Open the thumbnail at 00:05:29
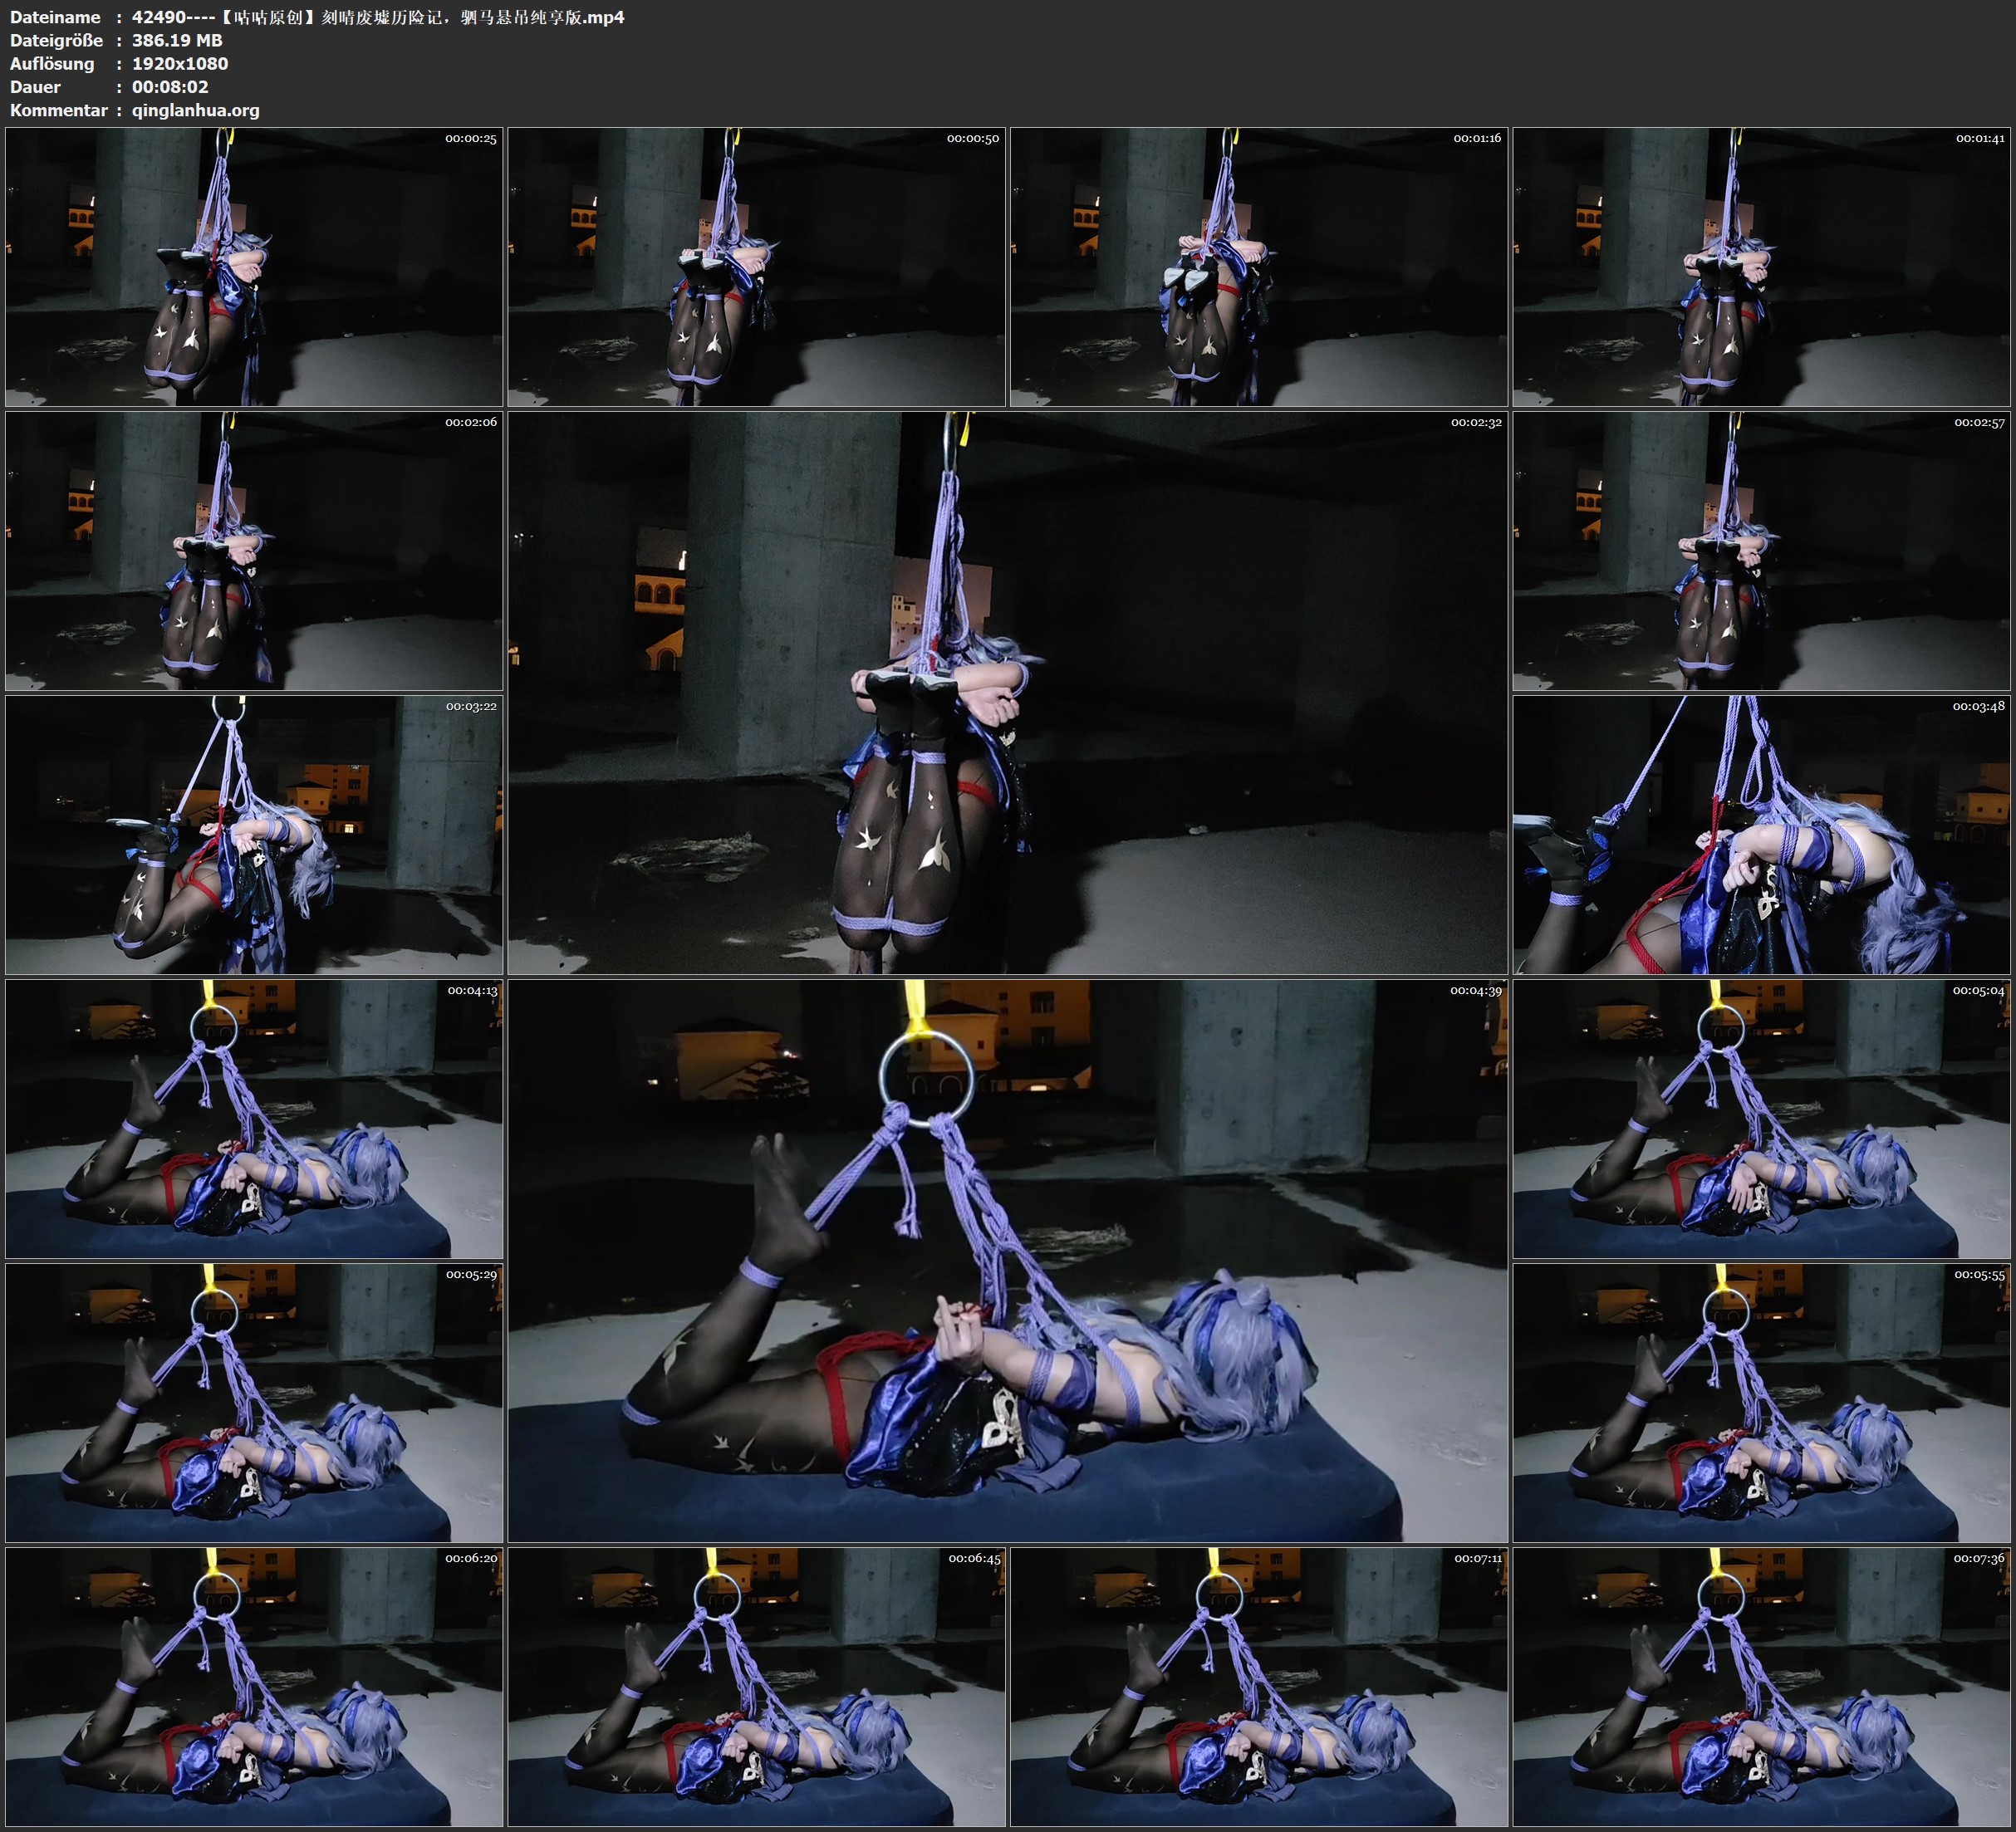This screenshot has height=1832, width=2016. pos(254,1403)
